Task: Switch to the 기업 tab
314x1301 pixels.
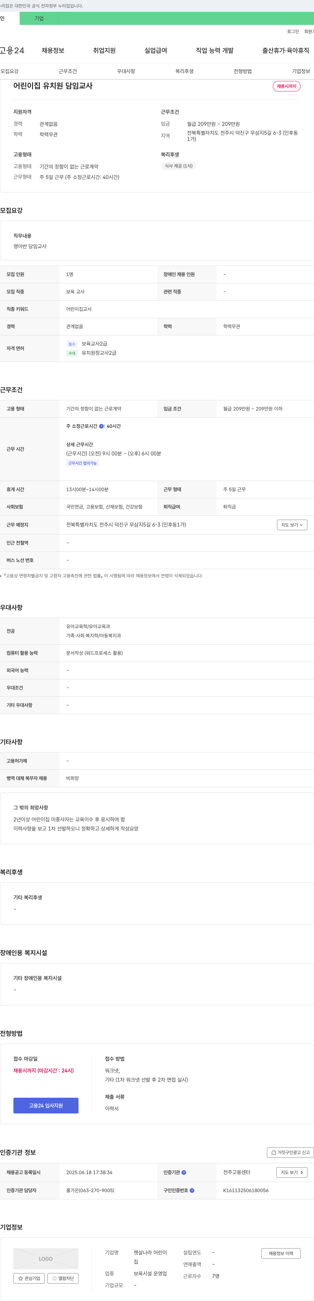Action: click(39, 19)
